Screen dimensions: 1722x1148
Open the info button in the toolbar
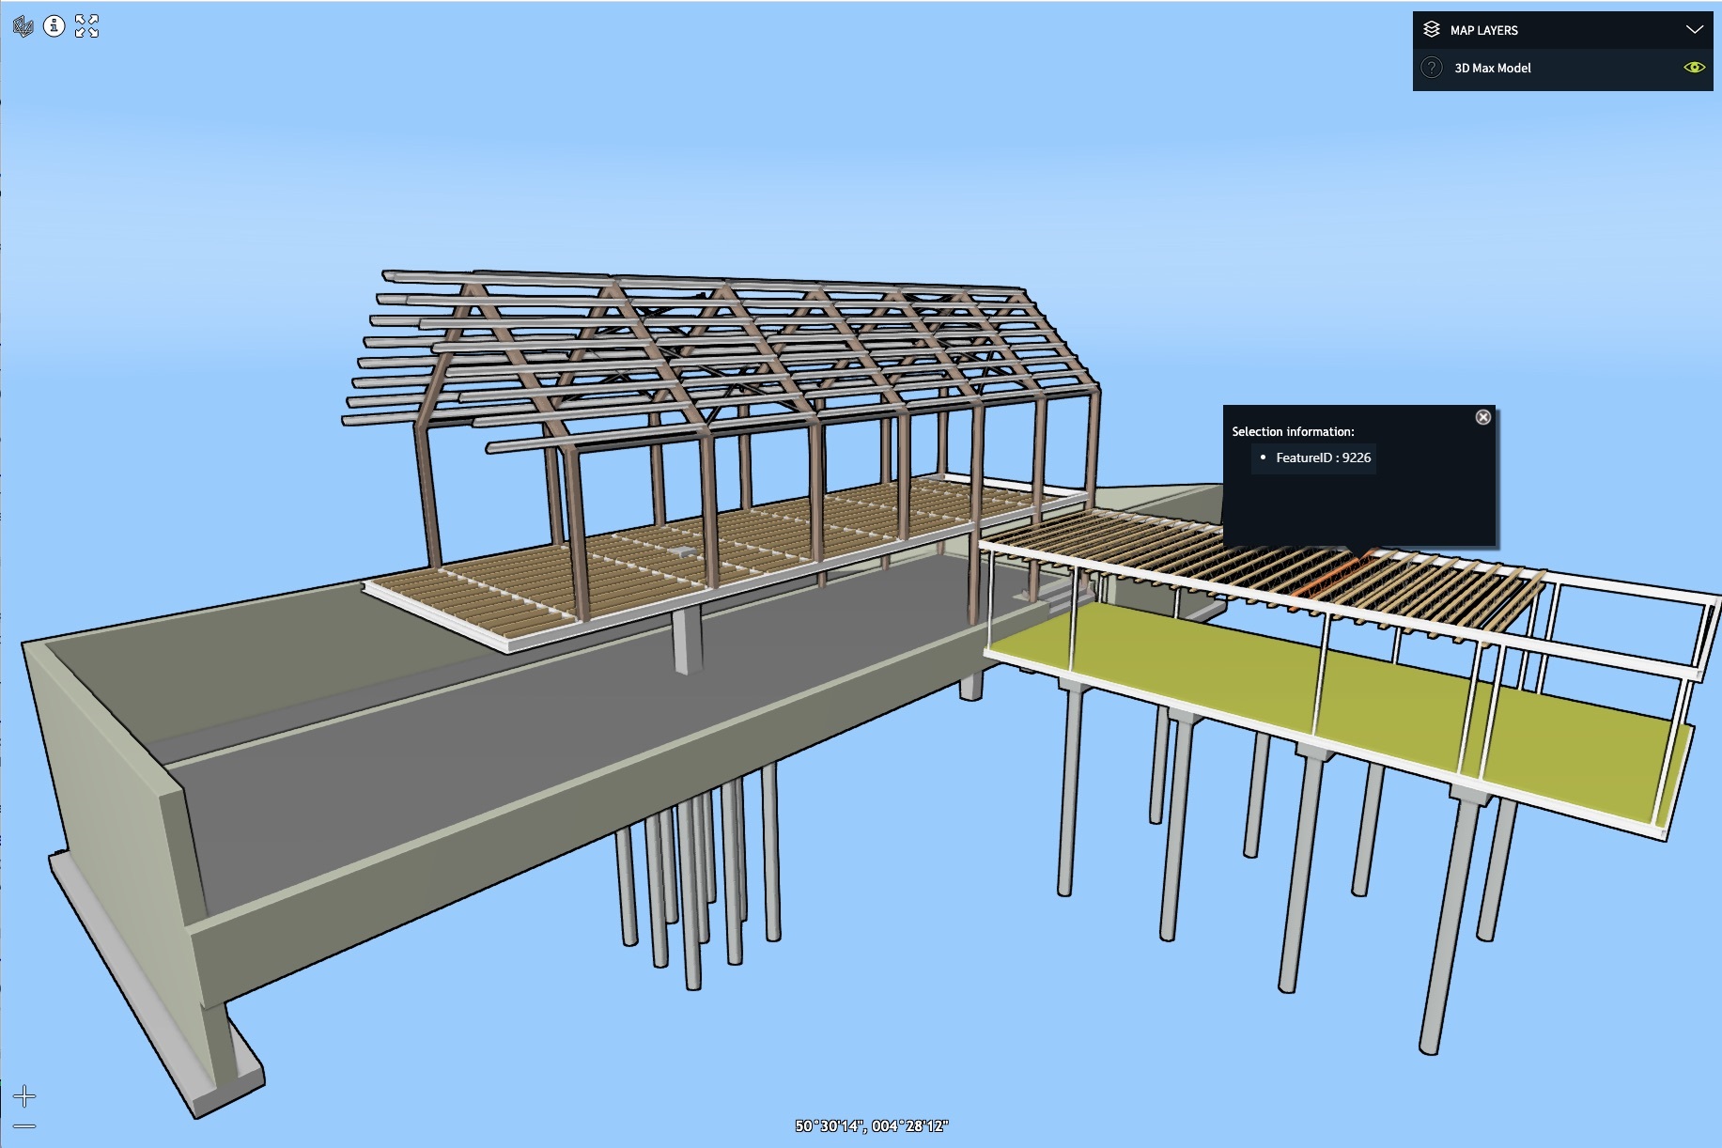(x=54, y=26)
